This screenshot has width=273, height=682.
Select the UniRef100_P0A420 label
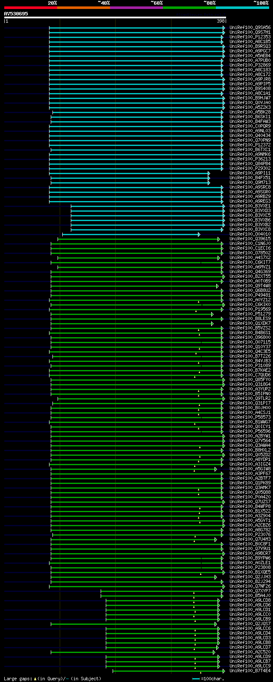(x=250, y=497)
